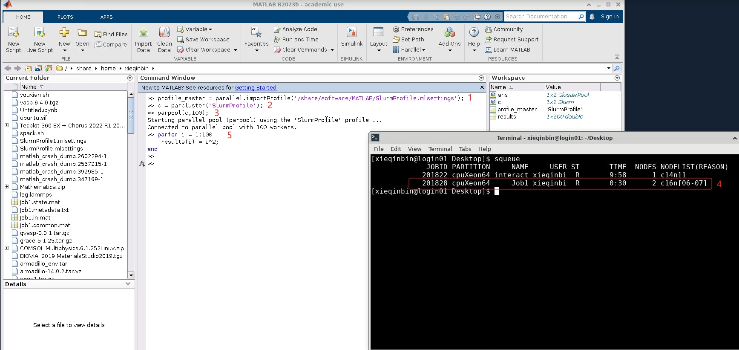Click Find Files in toolstrip
The width and height of the screenshot is (739, 350).
111,34
